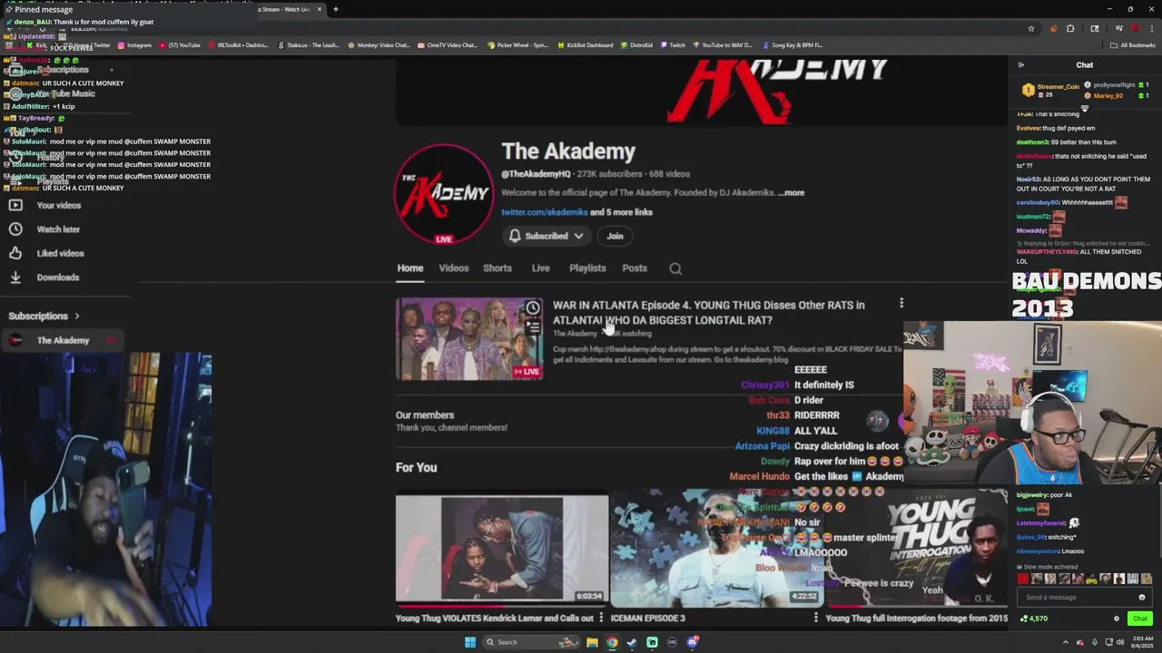Open the WAR IN ATLANTA live video thumbnail
The height and width of the screenshot is (653, 1162).
coord(469,339)
